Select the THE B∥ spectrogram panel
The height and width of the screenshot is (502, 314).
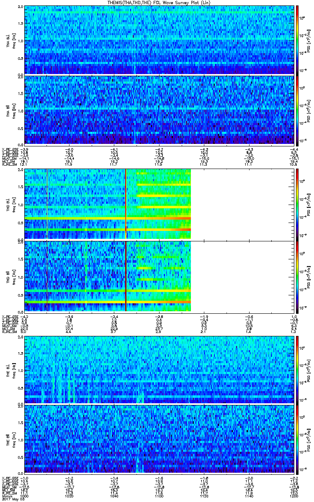coord(160,439)
